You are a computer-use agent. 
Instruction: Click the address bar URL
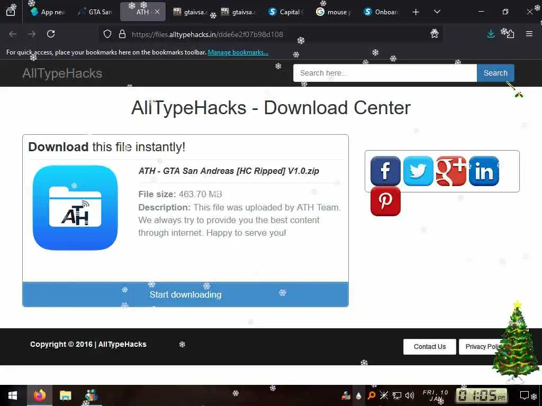207,34
